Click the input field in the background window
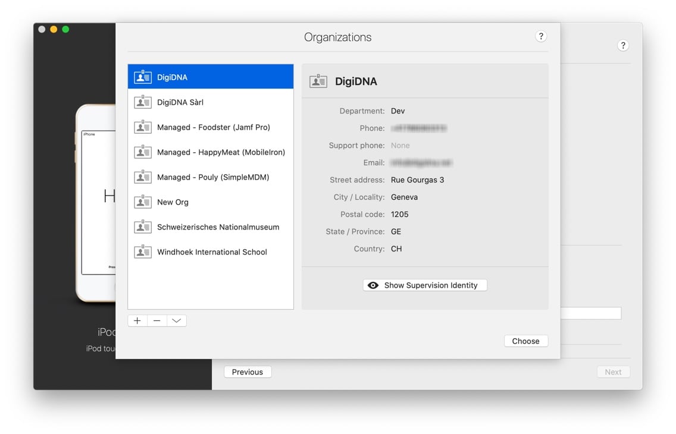The height and width of the screenshot is (434, 676). pyautogui.click(x=591, y=313)
